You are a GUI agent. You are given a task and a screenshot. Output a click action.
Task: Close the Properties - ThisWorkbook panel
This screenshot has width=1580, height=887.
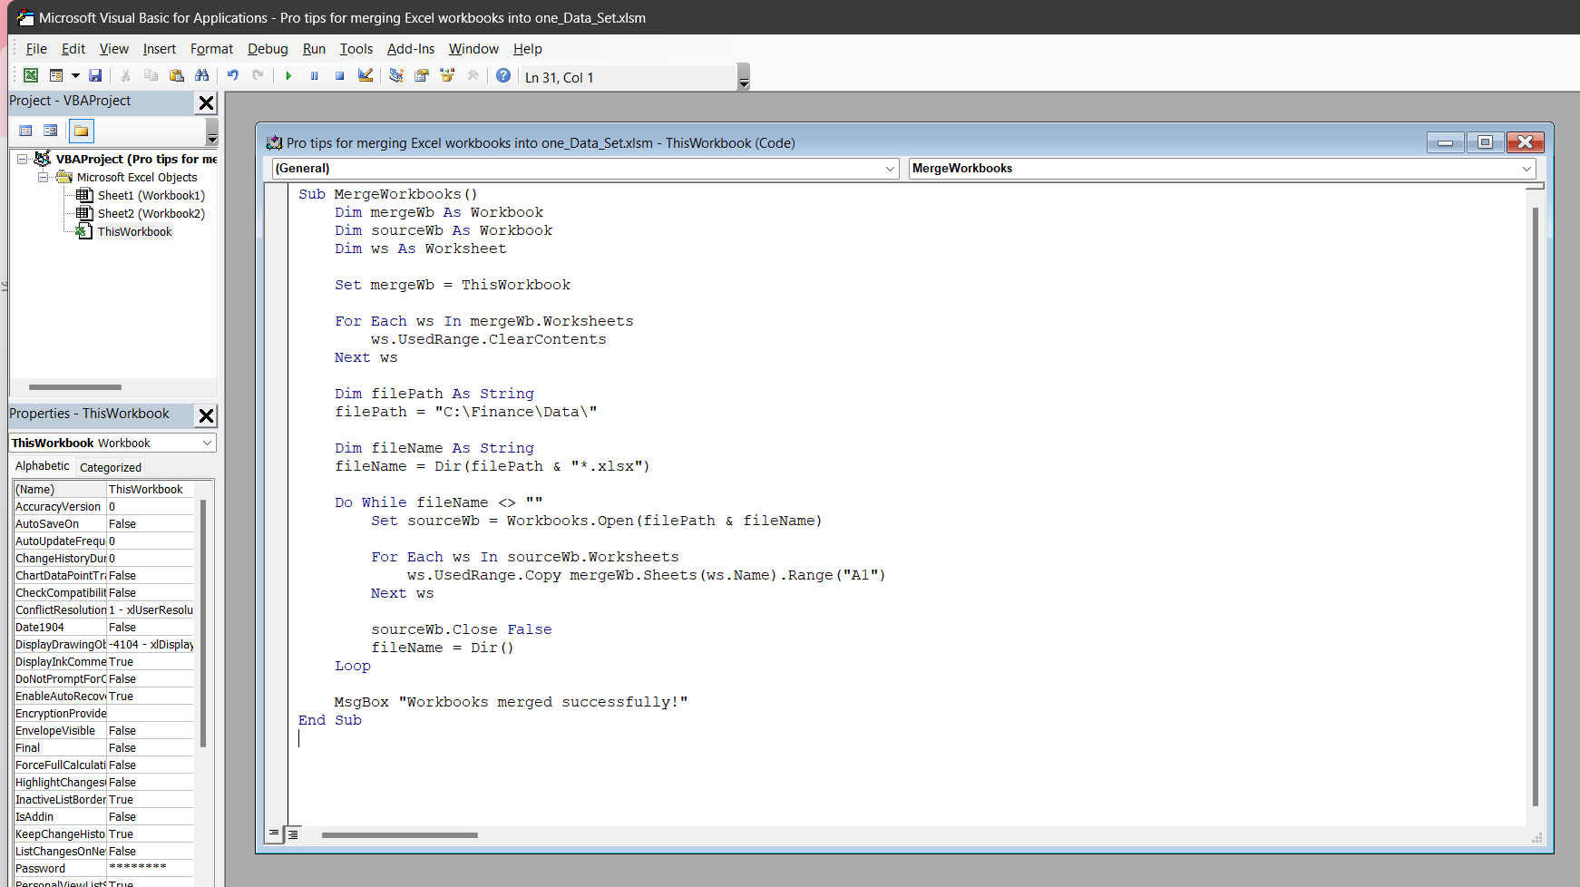[x=207, y=415]
